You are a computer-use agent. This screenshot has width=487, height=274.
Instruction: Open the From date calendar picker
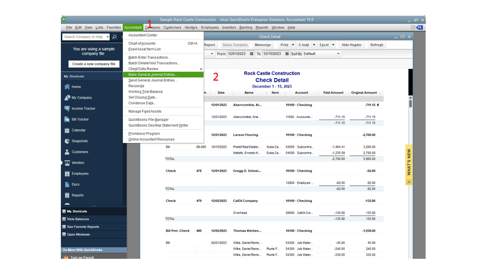pyautogui.click(x=252, y=54)
